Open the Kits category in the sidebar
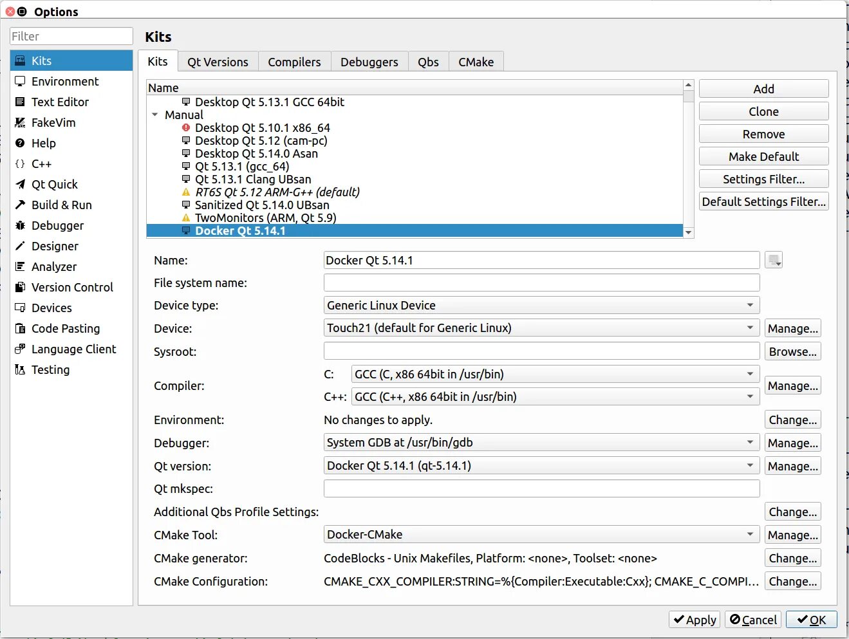This screenshot has width=849, height=639. 71,60
